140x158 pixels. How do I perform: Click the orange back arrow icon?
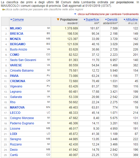tap(3, 10)
